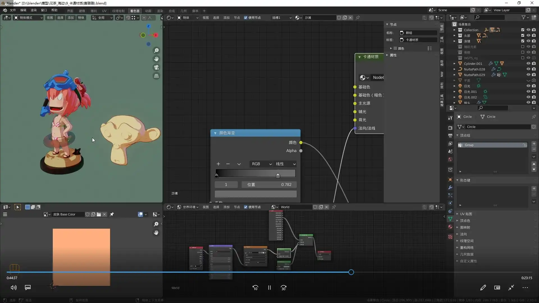Viewport: 539px width, 303px height.
Task: Click the 位置 0.782 position field
Action: [268, 185]
